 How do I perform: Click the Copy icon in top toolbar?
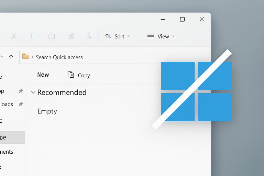pos(33,36)
